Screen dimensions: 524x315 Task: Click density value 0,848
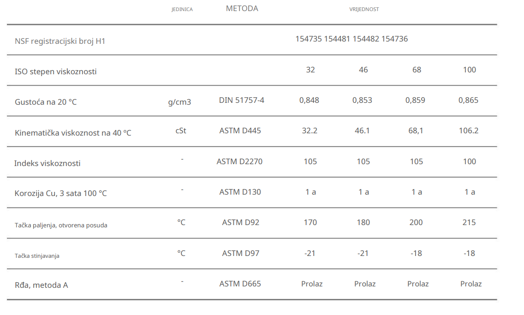click(x=309, y=101)
